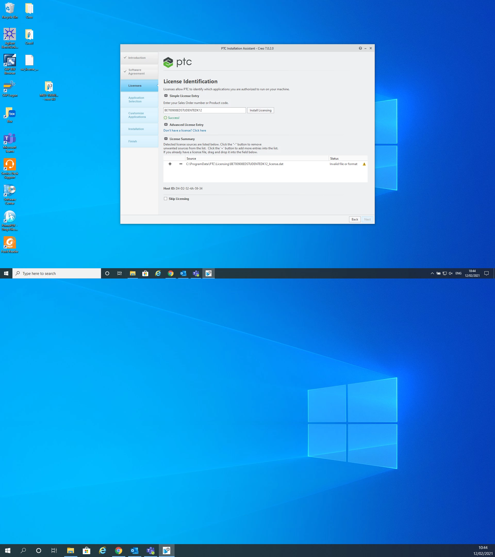This screenshot has width=495, height=557.
Task: Click in the Sales Order number field
Action: point(204,110)
